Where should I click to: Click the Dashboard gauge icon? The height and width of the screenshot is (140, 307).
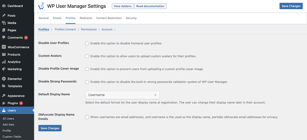click(4, 6)
